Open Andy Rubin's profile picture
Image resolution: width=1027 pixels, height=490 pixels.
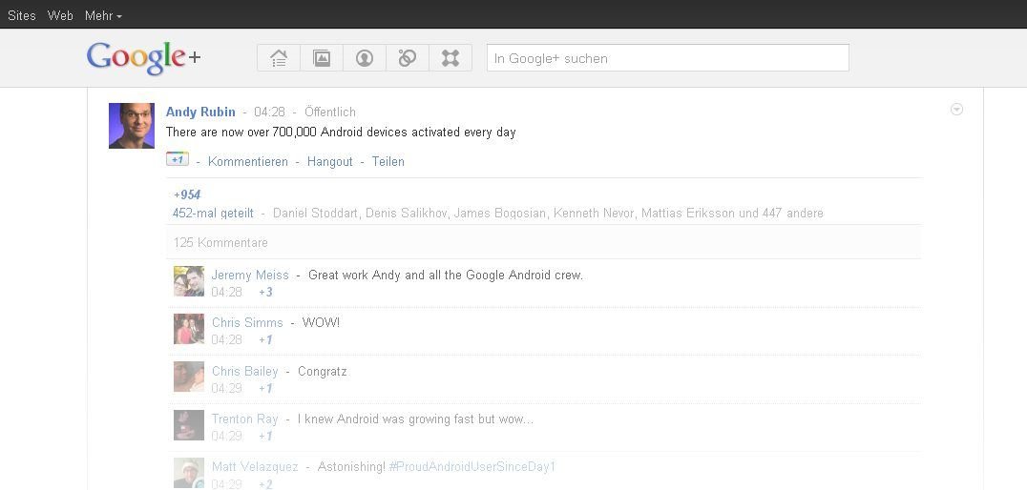pos(132,126)
